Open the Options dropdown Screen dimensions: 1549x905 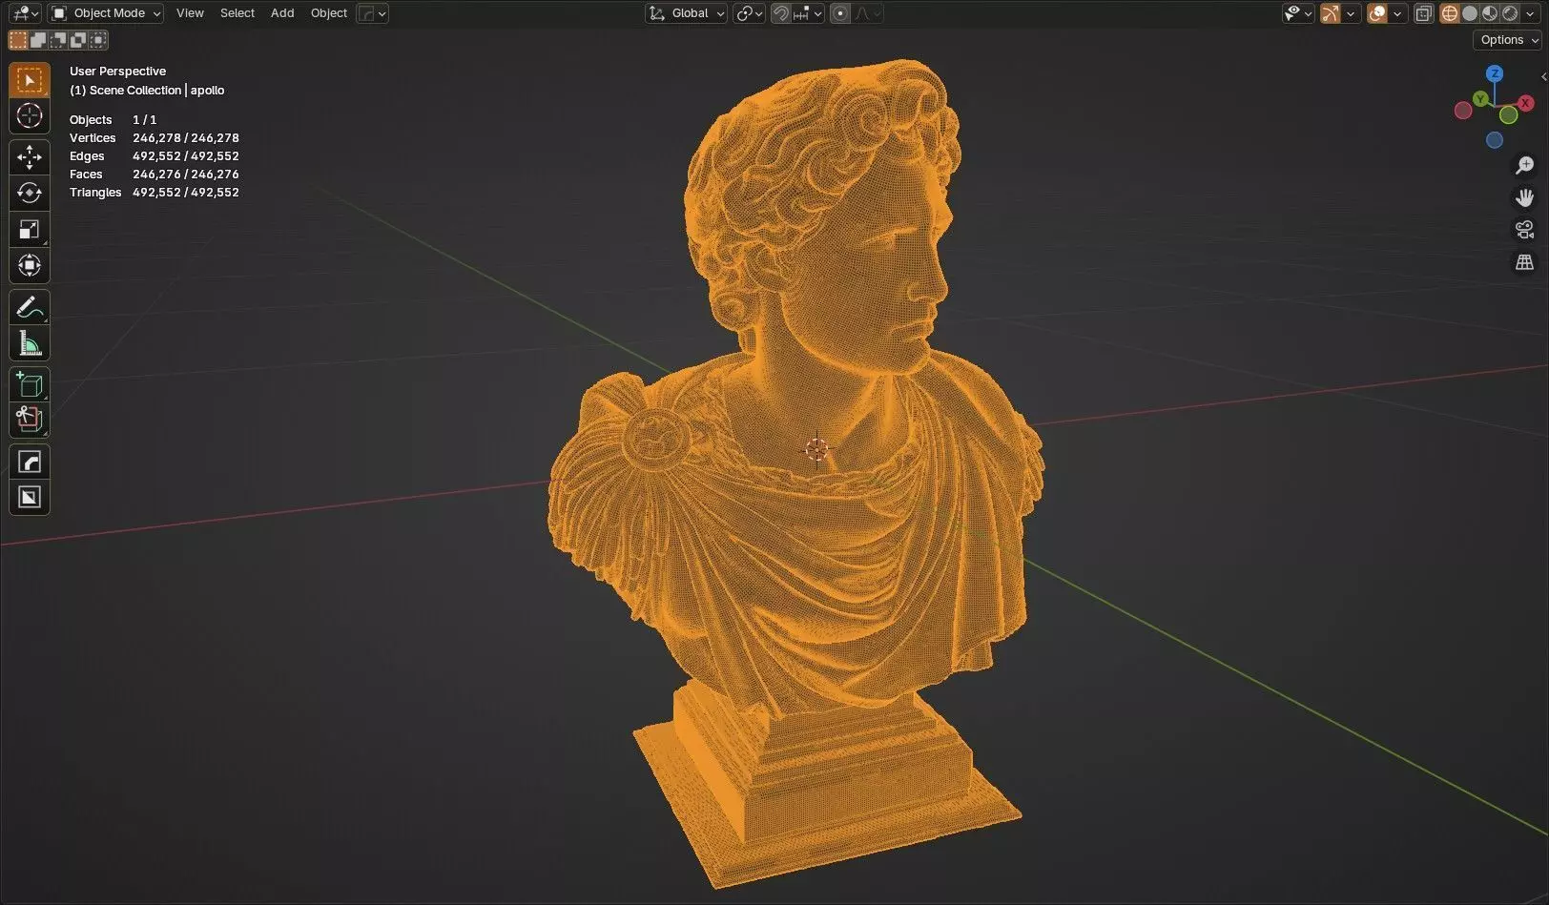point(1509,40)
